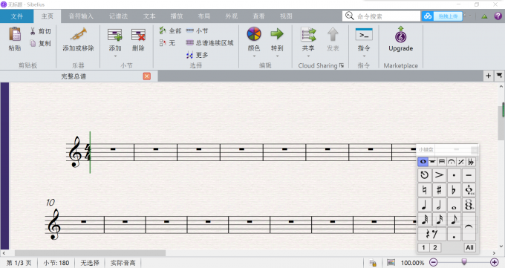The width and height of the screenshot is (505, 268).
Task: Click the Cut (剪切) scissors icon
Action: point(33,31)
